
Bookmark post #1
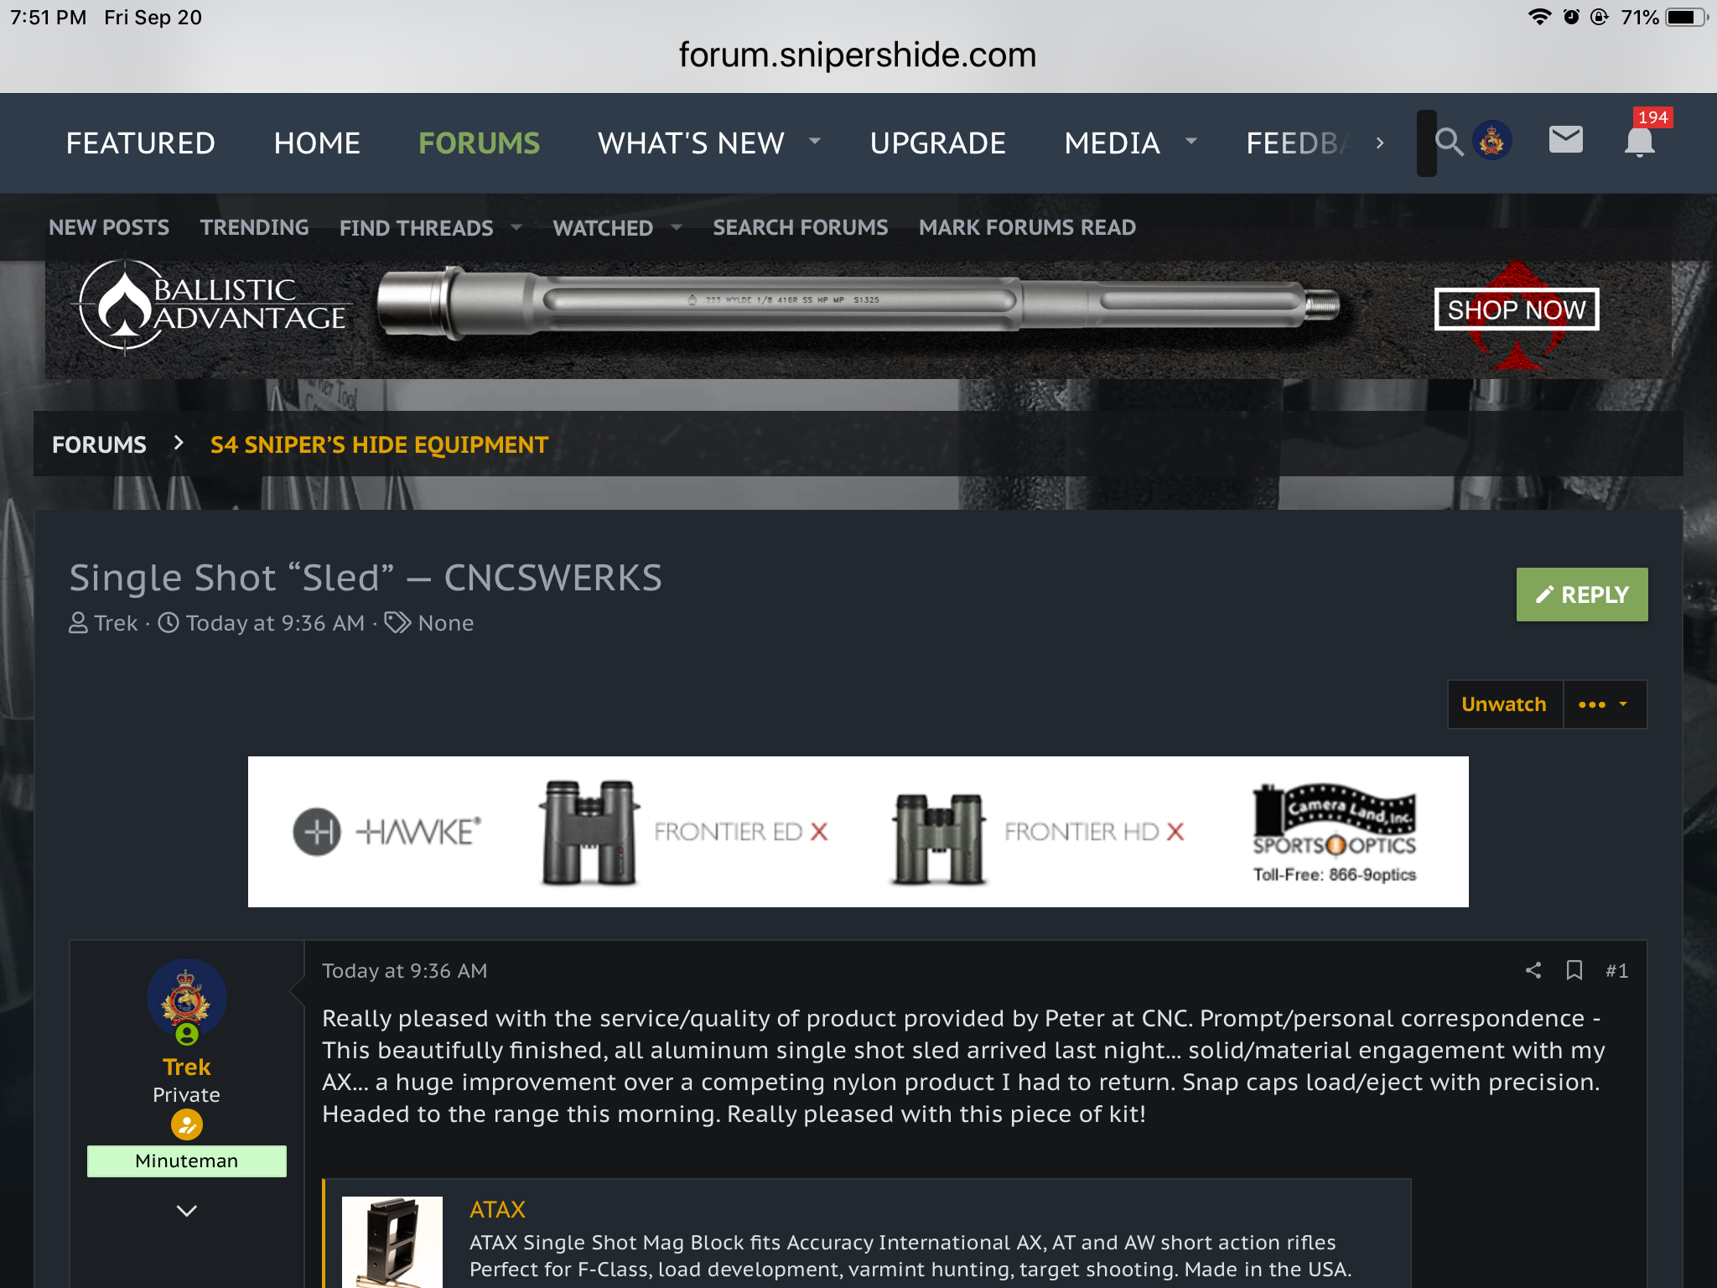[1574, 970]
